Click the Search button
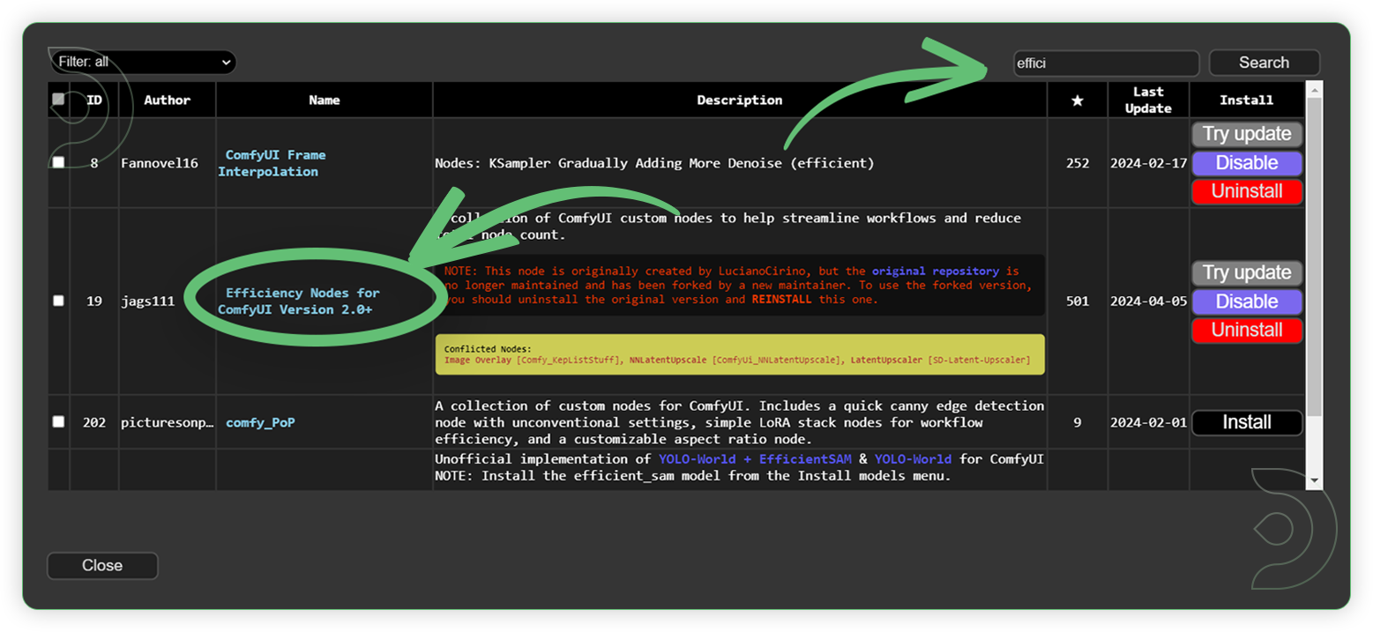Viewport: 1373px width, 632px height. pos(1264,63)
